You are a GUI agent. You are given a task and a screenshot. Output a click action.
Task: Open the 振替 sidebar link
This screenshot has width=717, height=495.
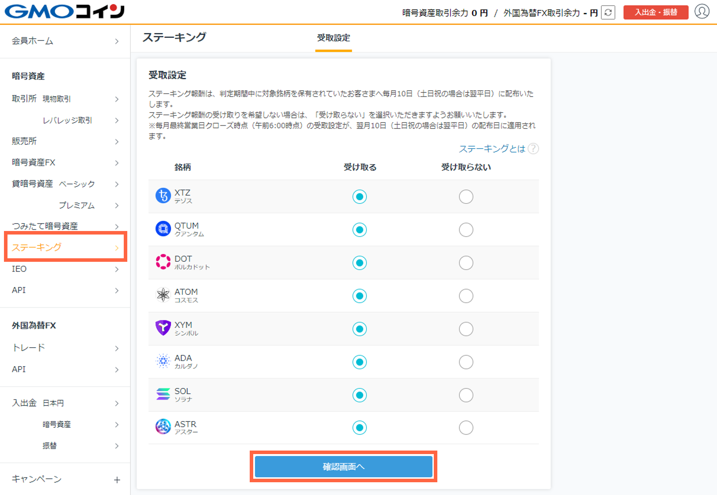tap(50, 446)
